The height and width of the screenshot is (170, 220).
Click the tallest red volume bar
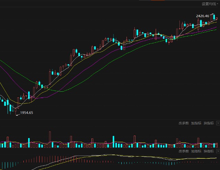pyautogui.click(x=50, y=139)
